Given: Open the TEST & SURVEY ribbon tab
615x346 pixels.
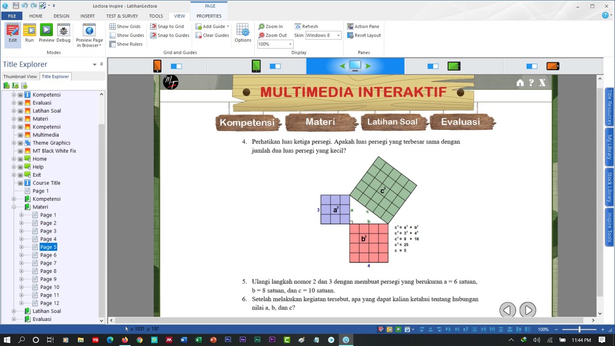Looking at the screenshot, I should (x=122, y=16).
